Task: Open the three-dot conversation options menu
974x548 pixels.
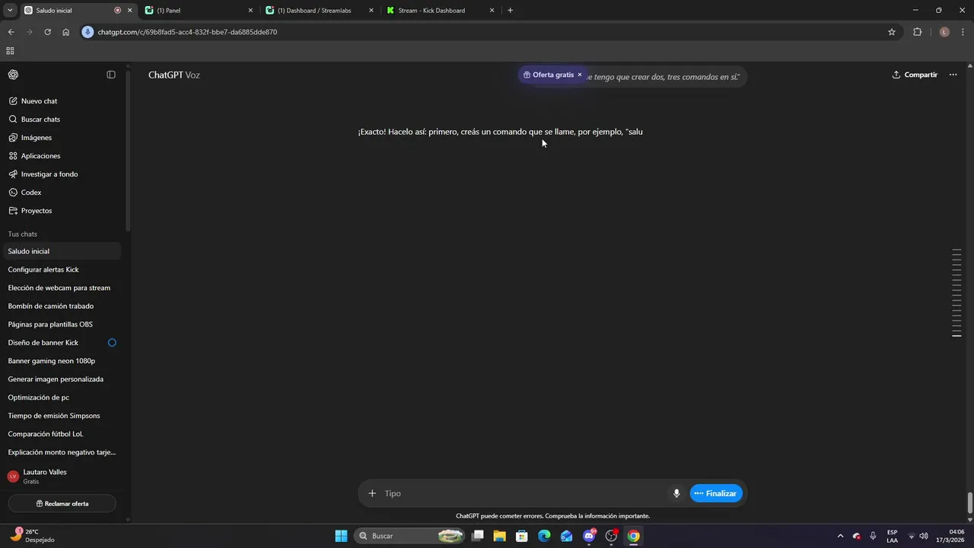Action: pyautogui.click(x=953, y=75)
